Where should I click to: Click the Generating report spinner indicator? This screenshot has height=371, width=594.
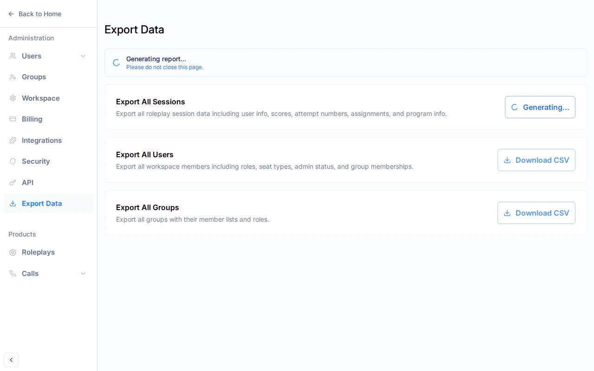pyautogui.click(x=116, y=62)
